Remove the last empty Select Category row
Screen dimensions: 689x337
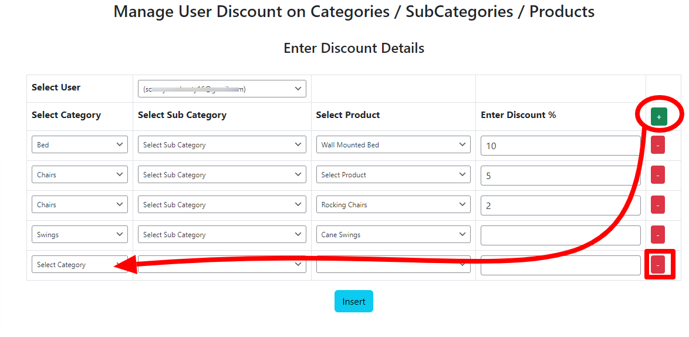coord(658,265)
